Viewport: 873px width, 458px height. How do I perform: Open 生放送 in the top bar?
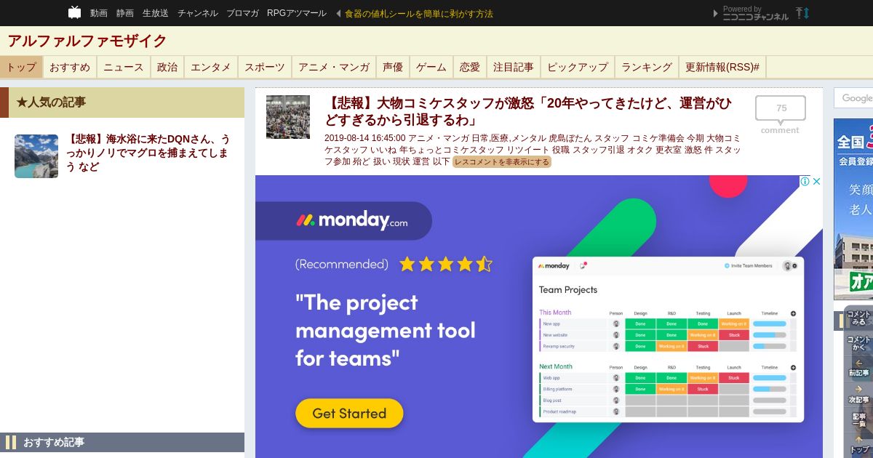(x=156, y=13)
